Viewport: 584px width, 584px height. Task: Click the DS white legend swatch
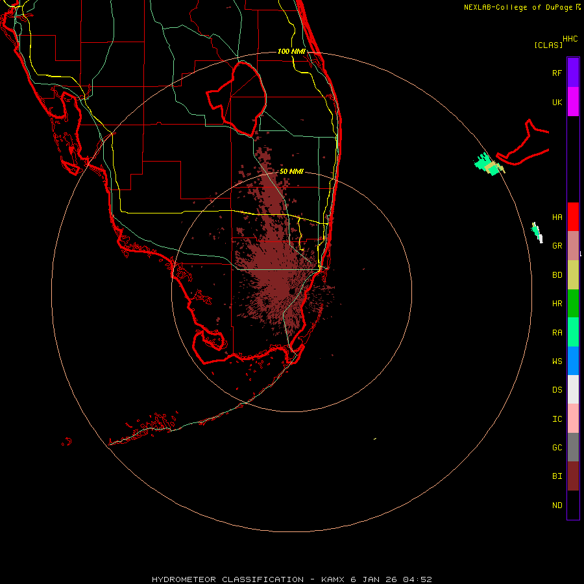click(573, 389)
